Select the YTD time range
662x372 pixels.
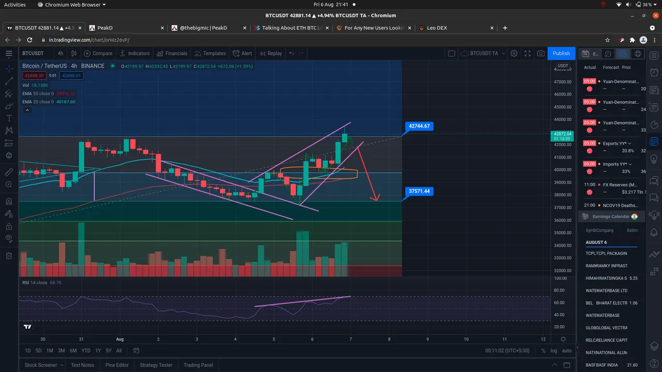pos(86,351)
